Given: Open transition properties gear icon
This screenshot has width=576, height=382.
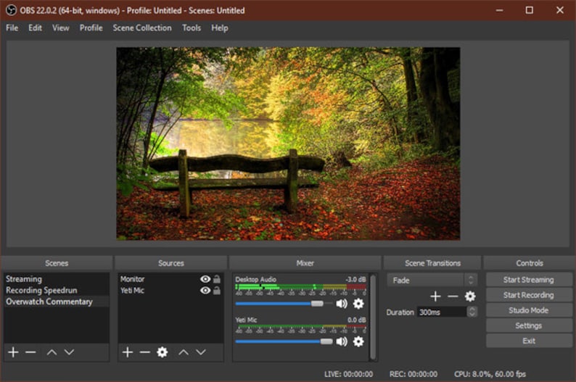Looking at the screenshot, I should (x=470, y=296).
